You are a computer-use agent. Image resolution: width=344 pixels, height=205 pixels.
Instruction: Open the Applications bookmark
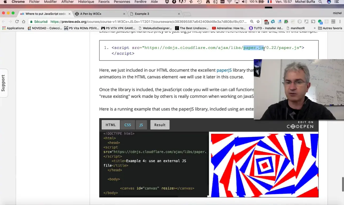click(13, 28)
